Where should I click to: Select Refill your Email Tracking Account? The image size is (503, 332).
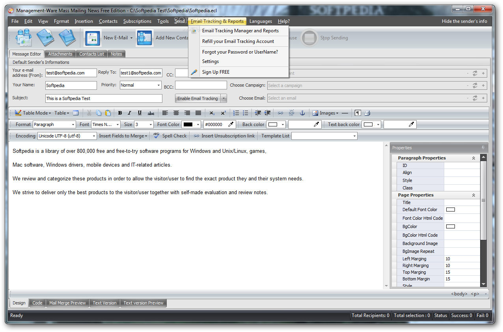238,41
